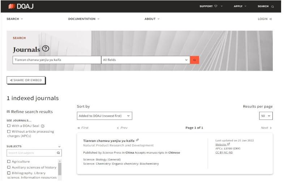Open the Documentation menu
This screenshot has width=284, height=187.
click(x=83, y=19)
